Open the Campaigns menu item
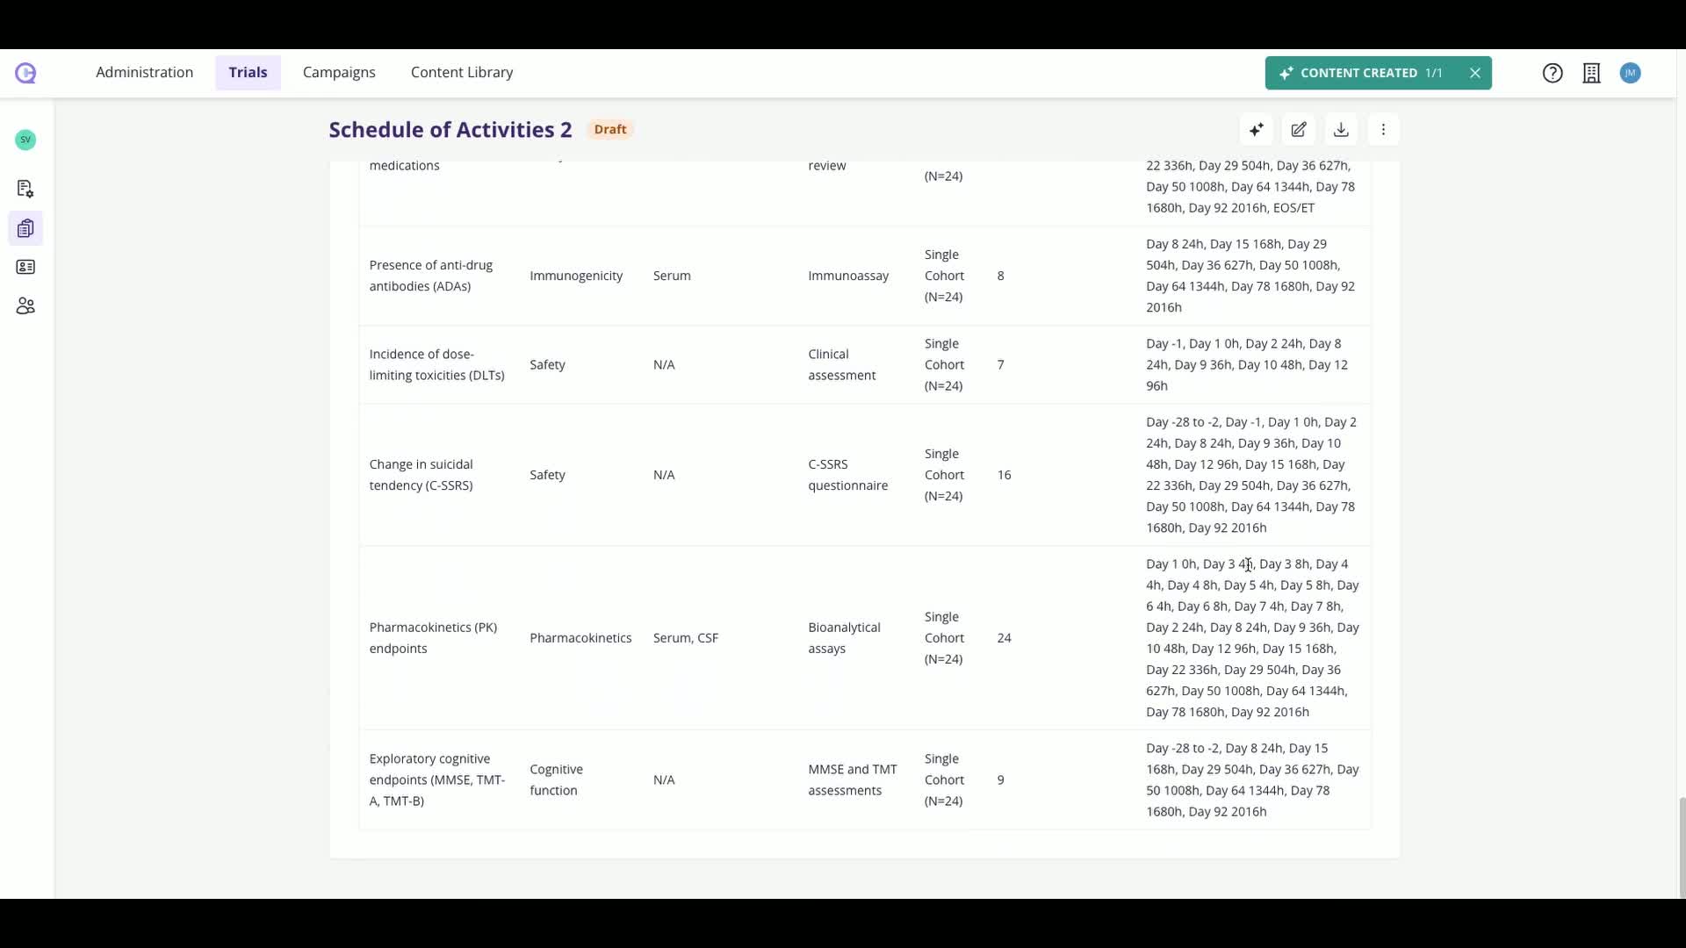The width and height of the screenshot is (1686, 948). tap(339, 73)
